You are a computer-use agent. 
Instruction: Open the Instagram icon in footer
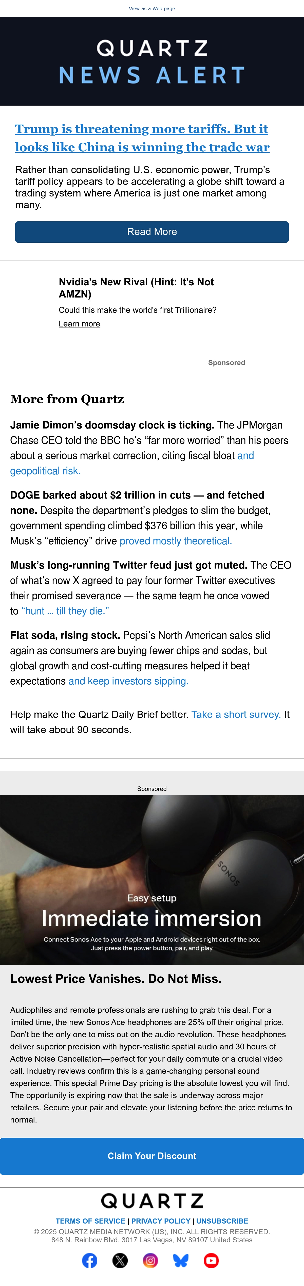(150, 1261)
